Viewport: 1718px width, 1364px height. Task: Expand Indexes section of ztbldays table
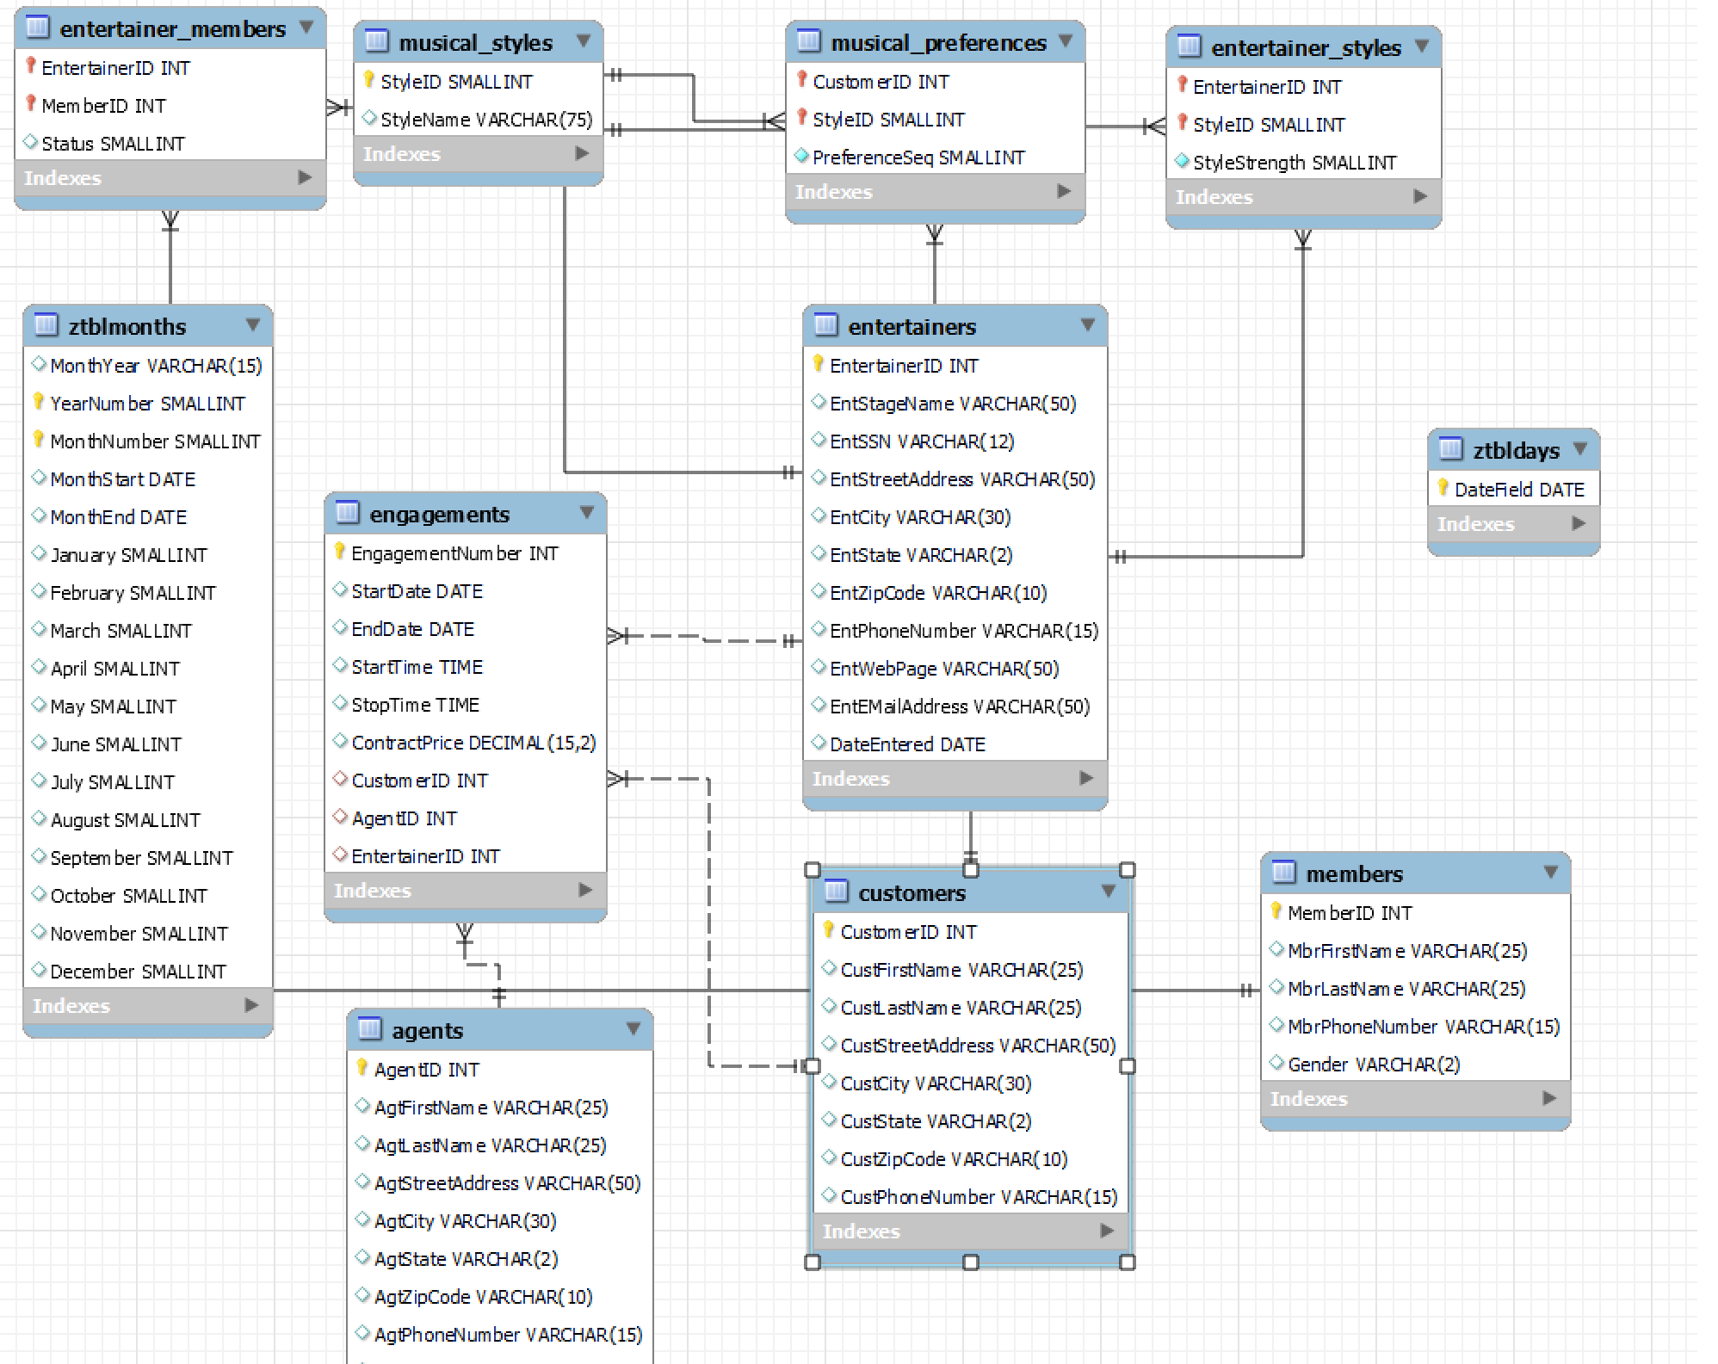pyautogui.click(x=1579, y=523)
